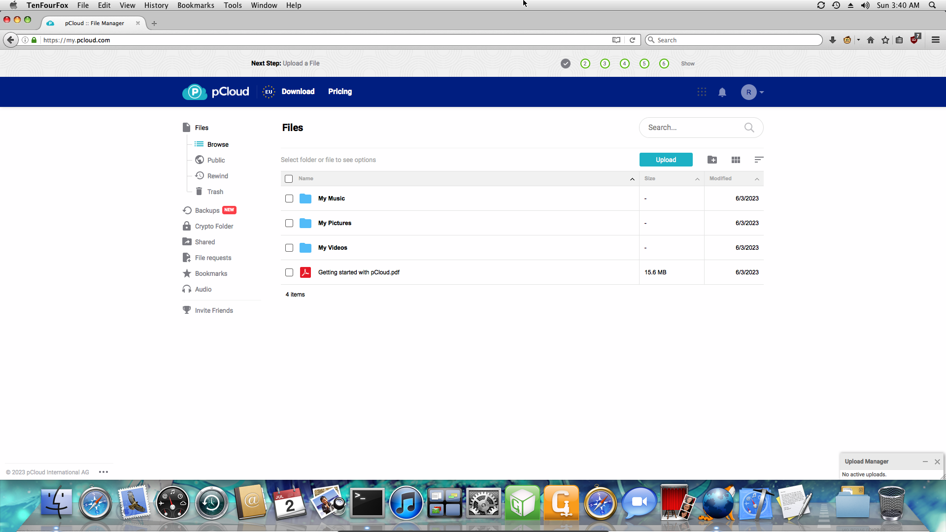Viewport: 946px width, 532px height.
Task: Open the Download link in header
Action: coord(298,92)
